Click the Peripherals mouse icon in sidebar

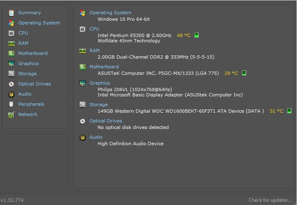point(11,104)
